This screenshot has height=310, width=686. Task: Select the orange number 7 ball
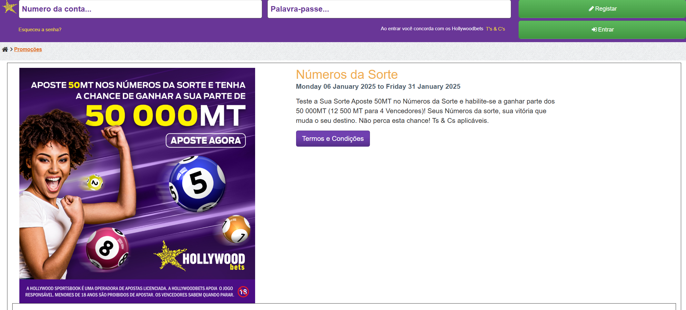(x=236, y=229)
